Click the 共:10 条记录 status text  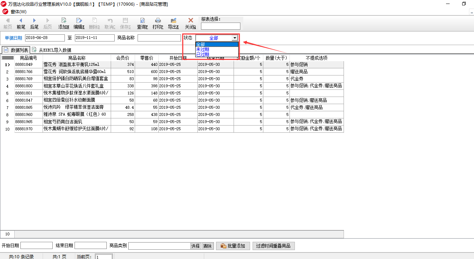tap(21, 257)
